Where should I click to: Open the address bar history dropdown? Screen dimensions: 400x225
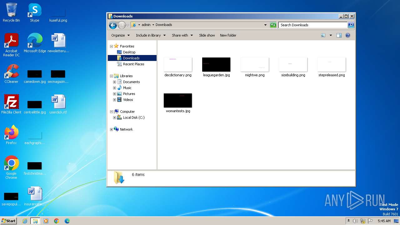tap(265, 25)
